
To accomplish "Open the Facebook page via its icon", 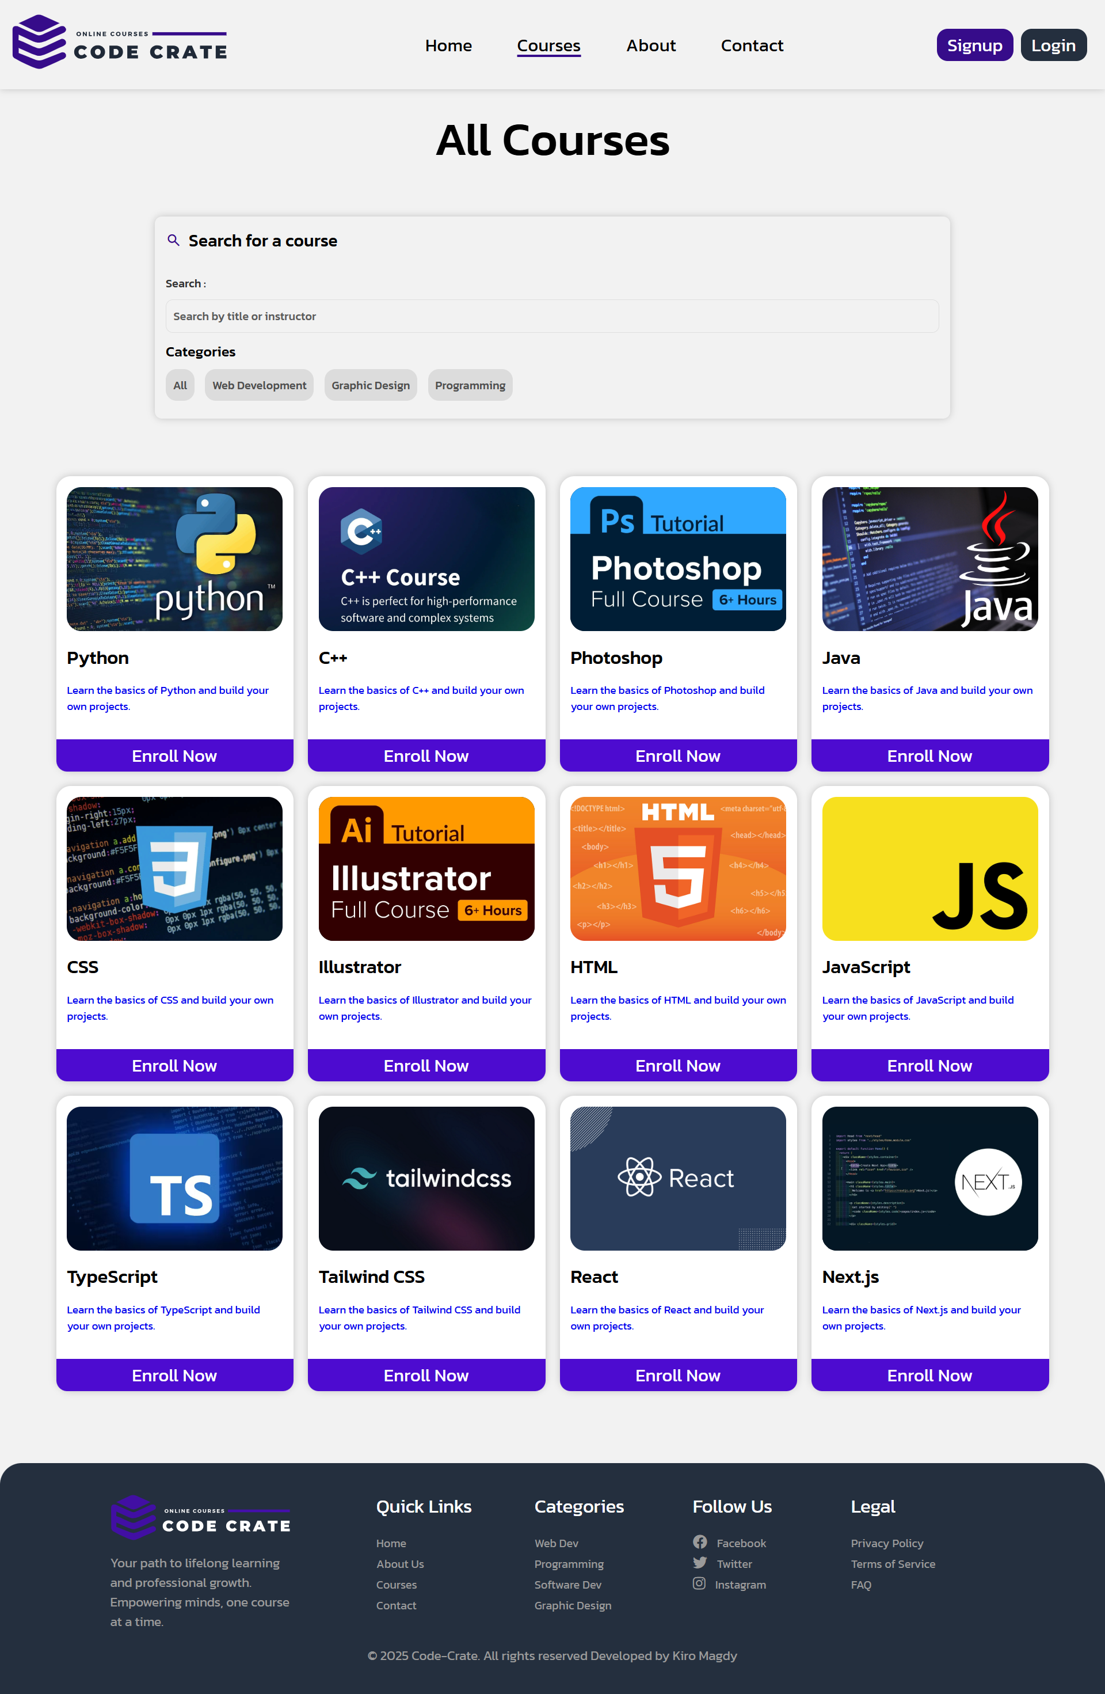I will (700, 1543).
